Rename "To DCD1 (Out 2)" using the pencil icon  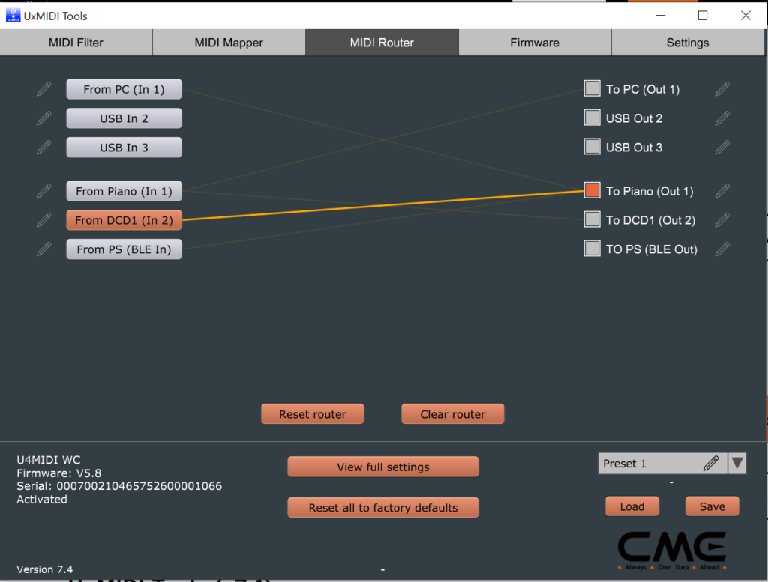pyautogui.click(x=721, y=219)
